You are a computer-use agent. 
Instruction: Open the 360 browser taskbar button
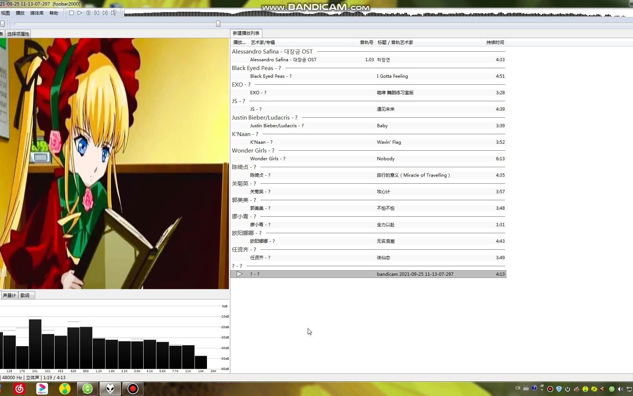[88, 389]
